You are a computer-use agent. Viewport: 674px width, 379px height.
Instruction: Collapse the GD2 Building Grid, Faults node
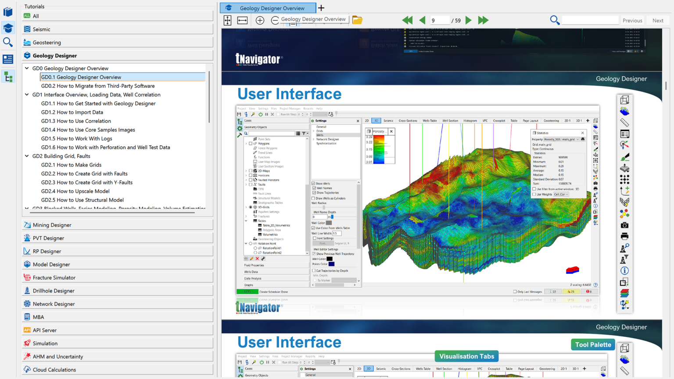(x=27, y=156)
